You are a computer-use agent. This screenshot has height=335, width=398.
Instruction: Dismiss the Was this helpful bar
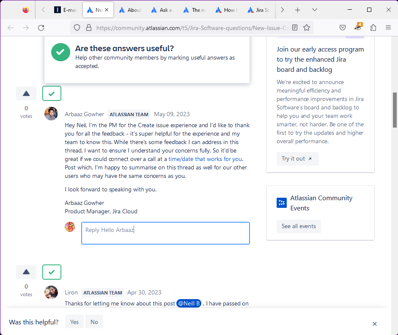pyautogui.click(x=375, y=324)
